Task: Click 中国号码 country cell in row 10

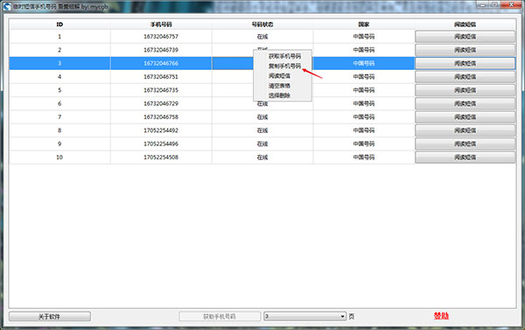Action: coord(364,158)
